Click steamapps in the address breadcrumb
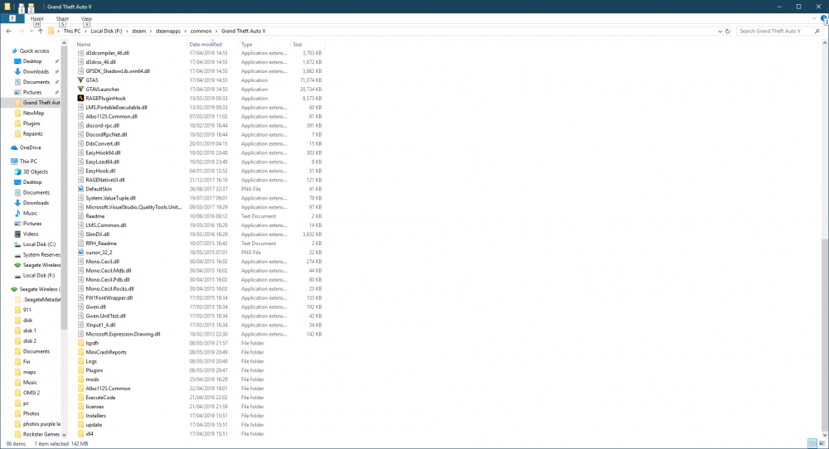 [x=167, y=31]
